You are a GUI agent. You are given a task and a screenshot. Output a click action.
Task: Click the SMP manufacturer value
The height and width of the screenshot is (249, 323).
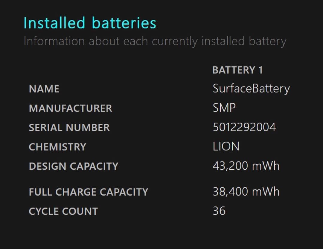click(224, 108)
